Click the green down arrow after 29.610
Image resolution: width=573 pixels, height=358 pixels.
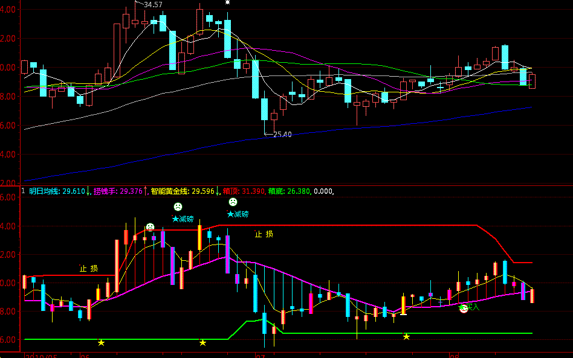point(88,191)
